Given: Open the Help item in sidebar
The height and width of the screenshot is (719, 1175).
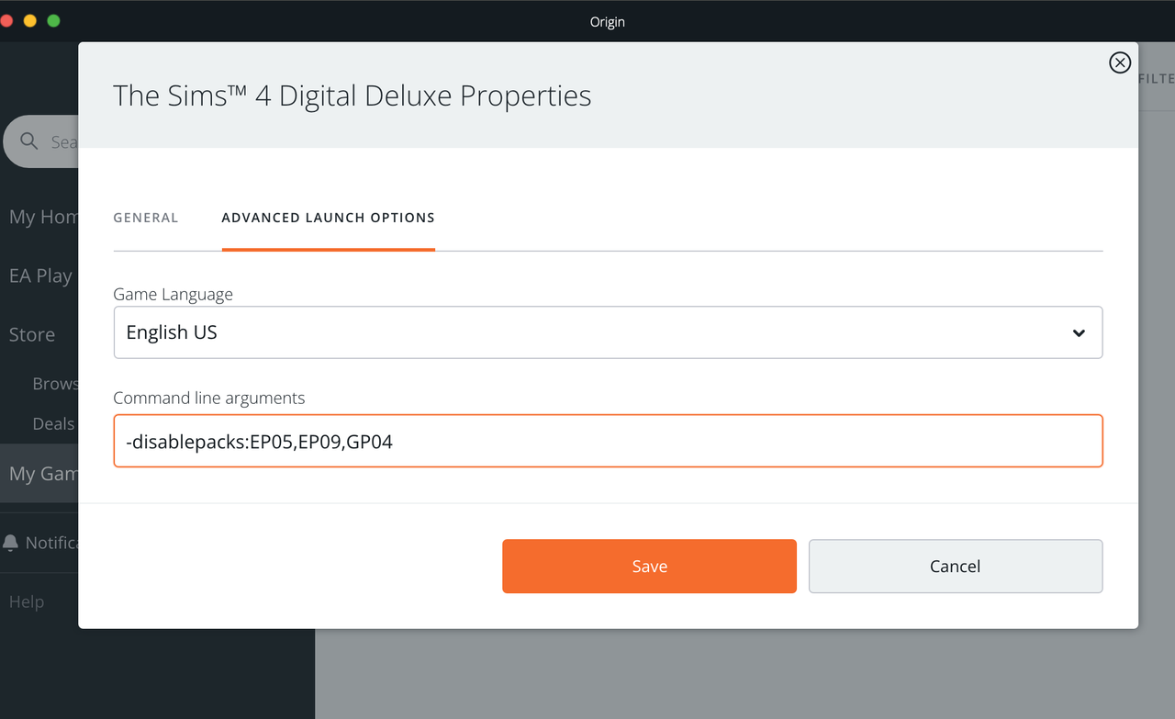Looking at the screenshot, I should pyautogui.click(x=27, y=601).
